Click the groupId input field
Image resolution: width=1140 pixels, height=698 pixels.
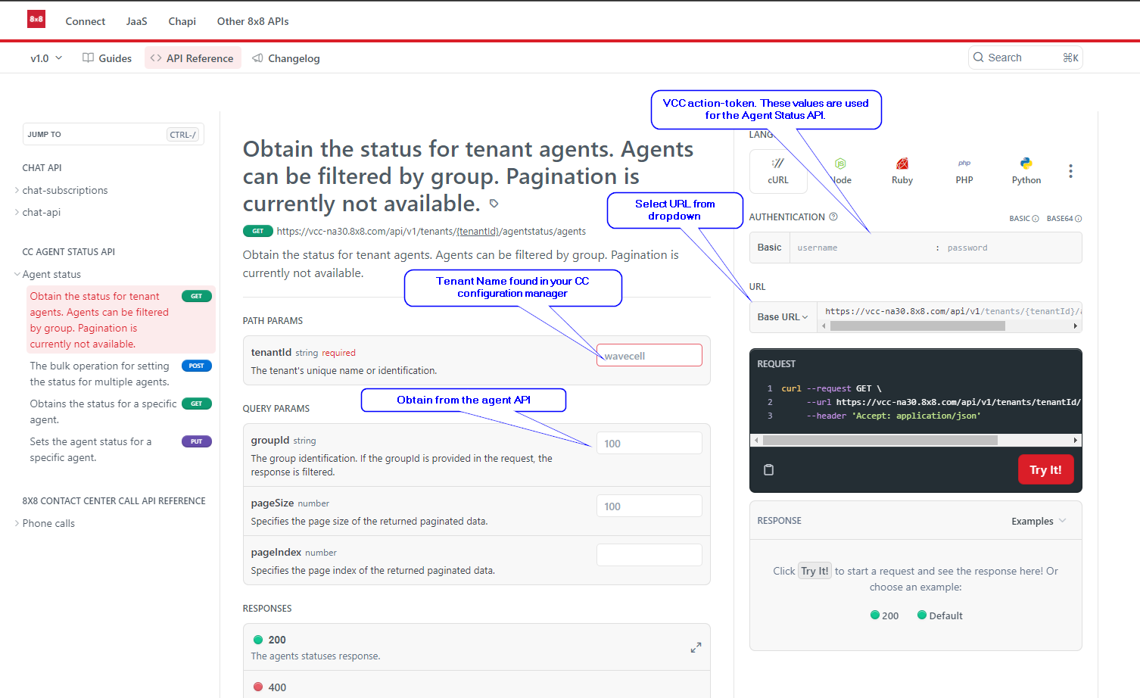[649, 443]
